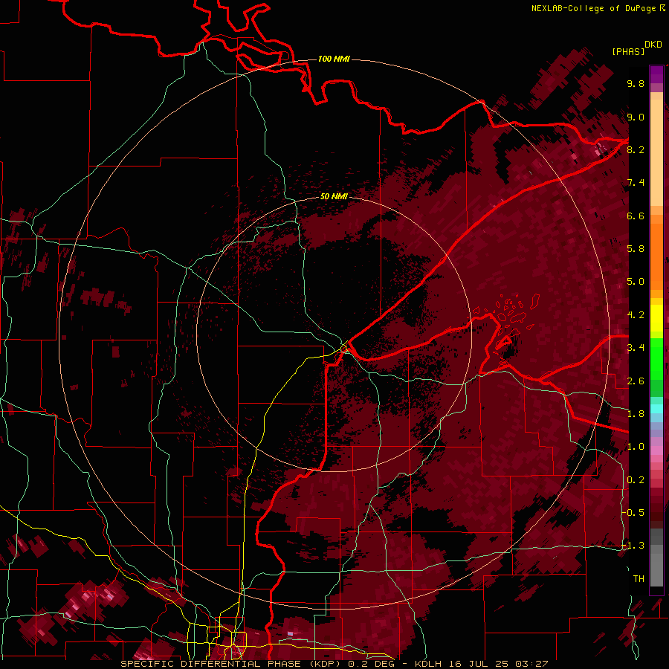This screenshot has height=669, width=669.
Task: Click the 1.0 scale value
Action: [636, 447]
